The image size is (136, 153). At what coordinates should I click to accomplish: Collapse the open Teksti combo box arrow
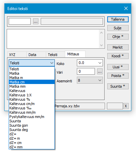52,63
